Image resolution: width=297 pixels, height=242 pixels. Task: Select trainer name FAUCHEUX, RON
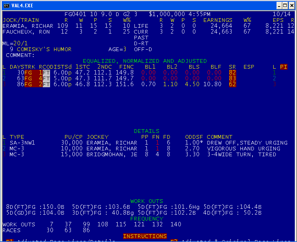(x=26, y=32)
